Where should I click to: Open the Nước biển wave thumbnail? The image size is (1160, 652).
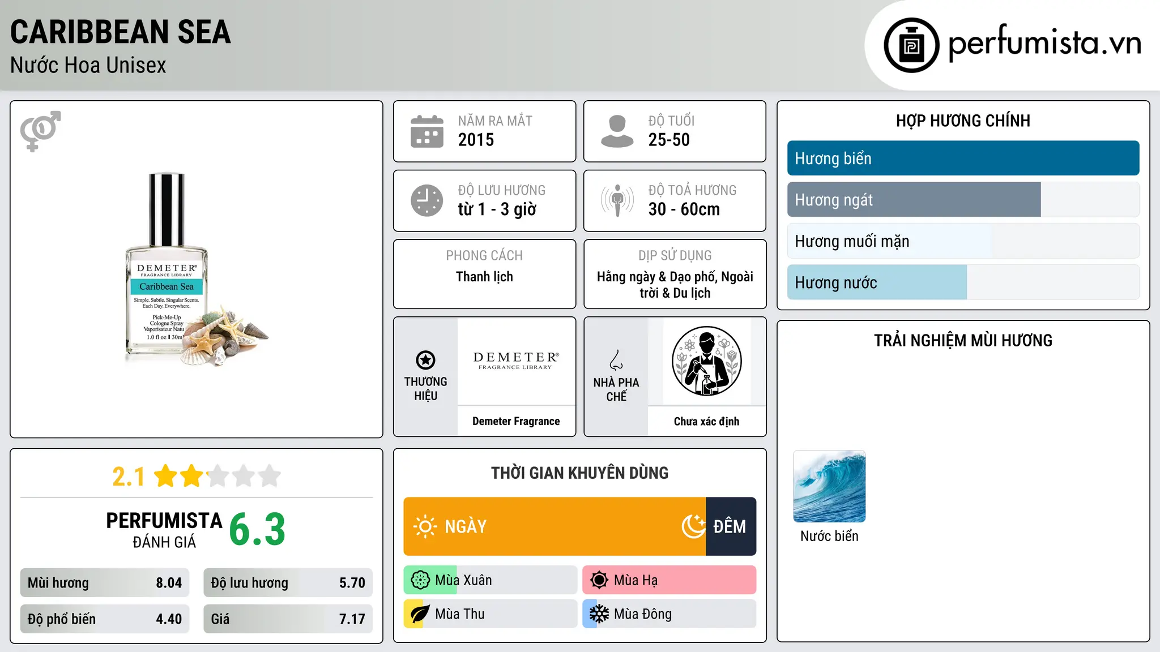point(829,486)
